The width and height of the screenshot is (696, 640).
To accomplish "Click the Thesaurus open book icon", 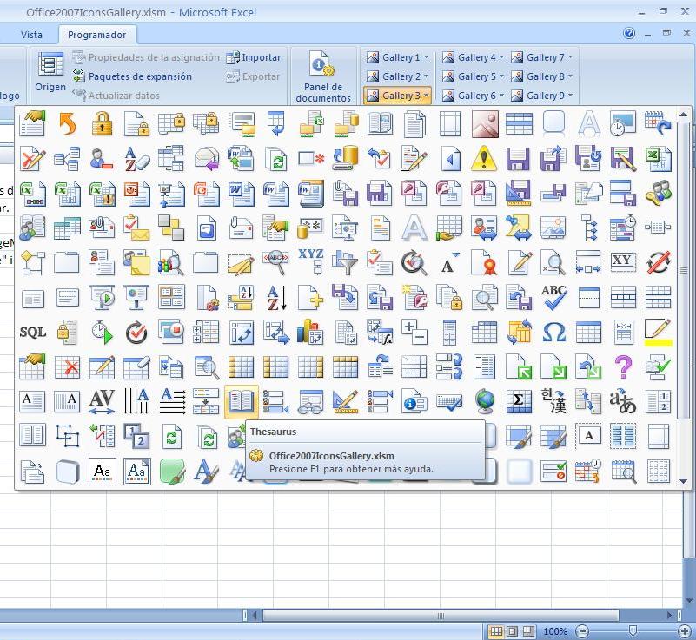I will pyautogui.click(x=241, y=401).
